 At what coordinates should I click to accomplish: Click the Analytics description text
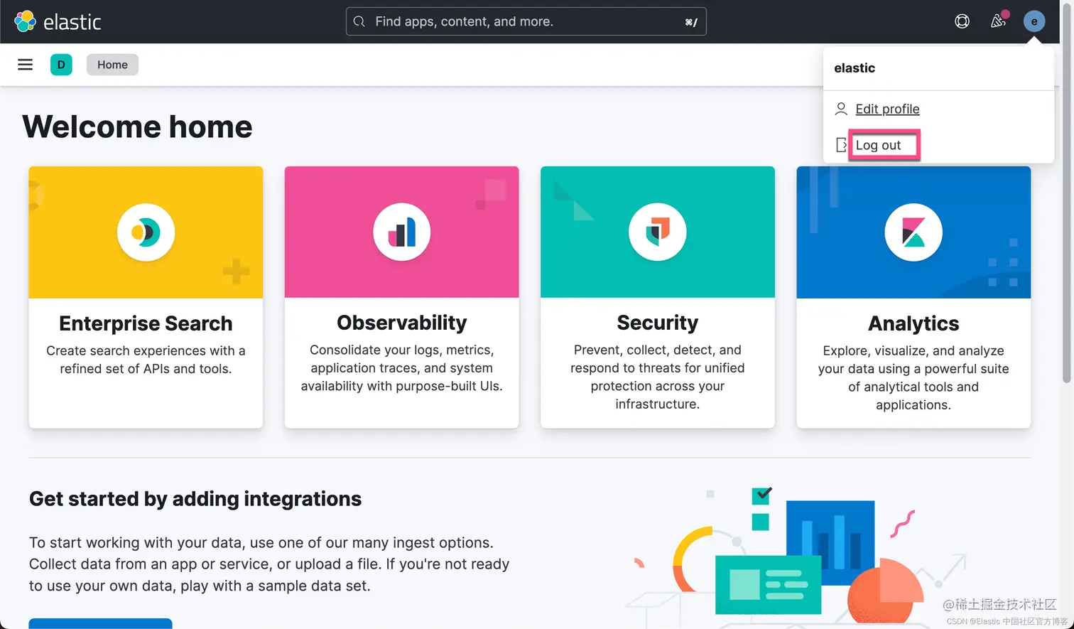point(913,377)
